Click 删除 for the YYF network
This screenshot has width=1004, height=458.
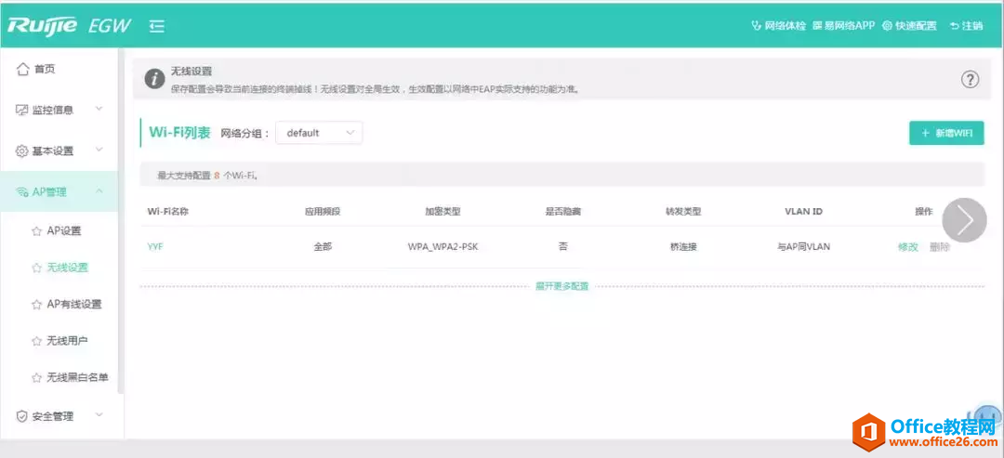coord(939,247)
